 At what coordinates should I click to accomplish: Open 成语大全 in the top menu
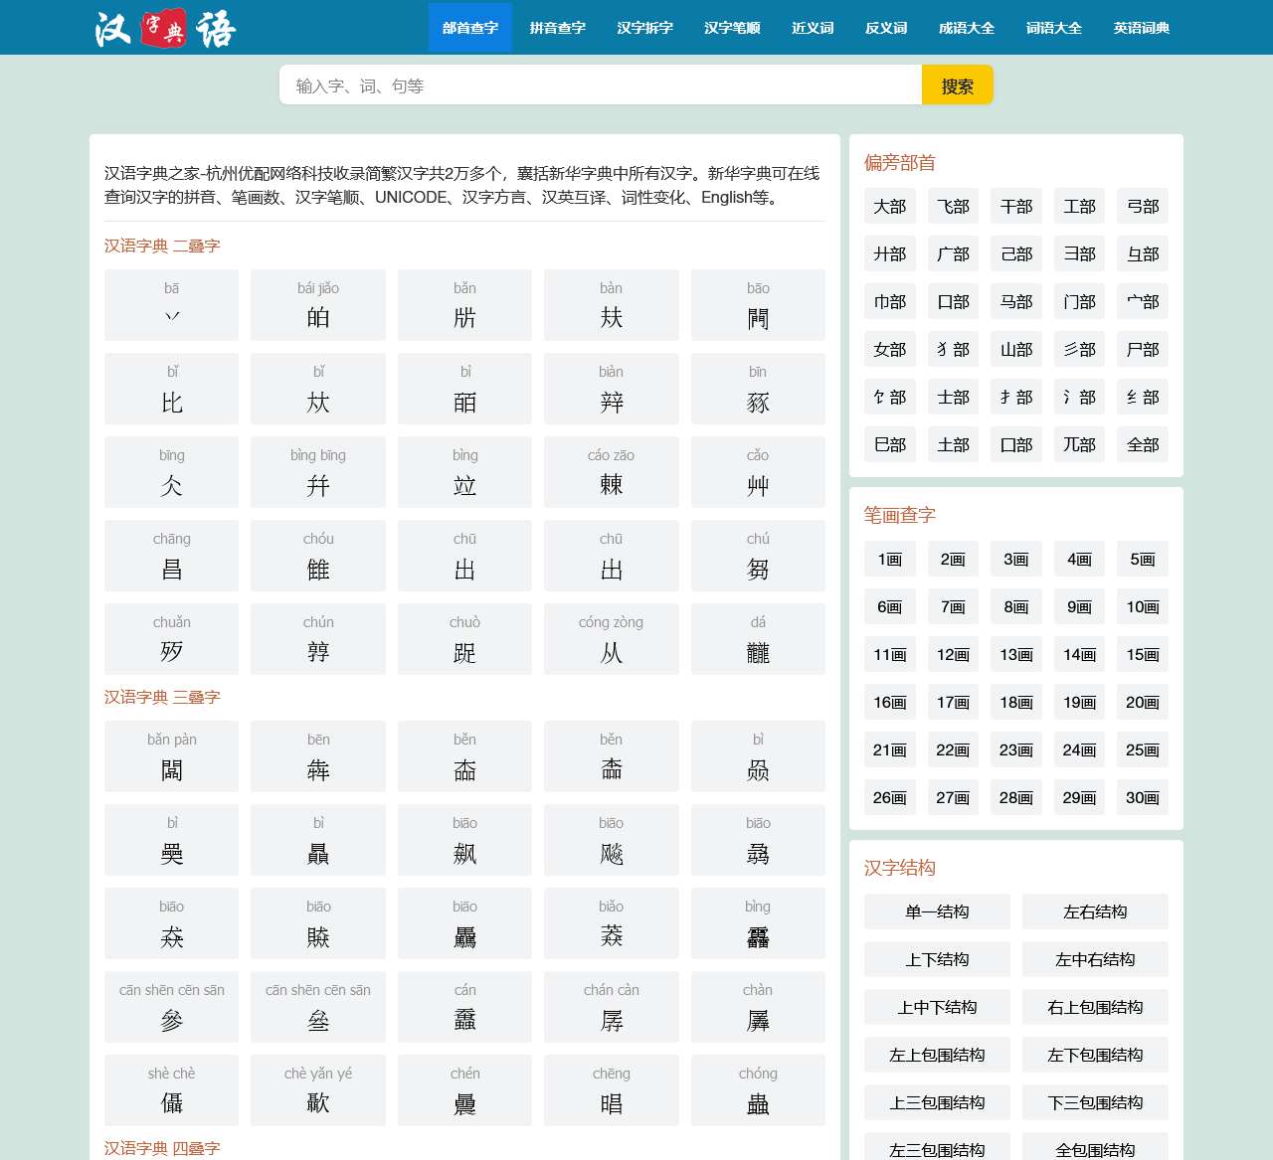[966, 28]
